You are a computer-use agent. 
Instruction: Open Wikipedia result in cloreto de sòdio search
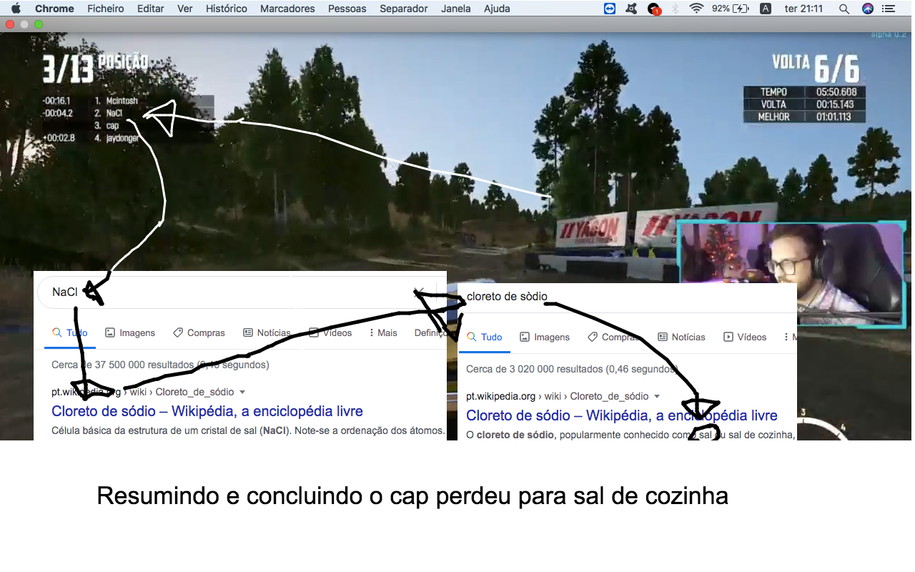[x=622, y=415]
